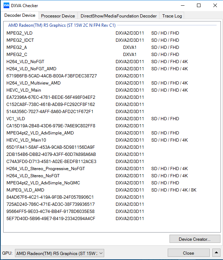Screen dimensions: 223x260
Task: Close the window using the title bar X
Action: click(215, 5)
